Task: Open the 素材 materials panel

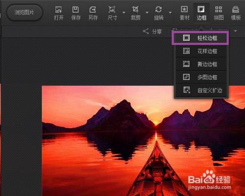Action: (x=184, y=13)
